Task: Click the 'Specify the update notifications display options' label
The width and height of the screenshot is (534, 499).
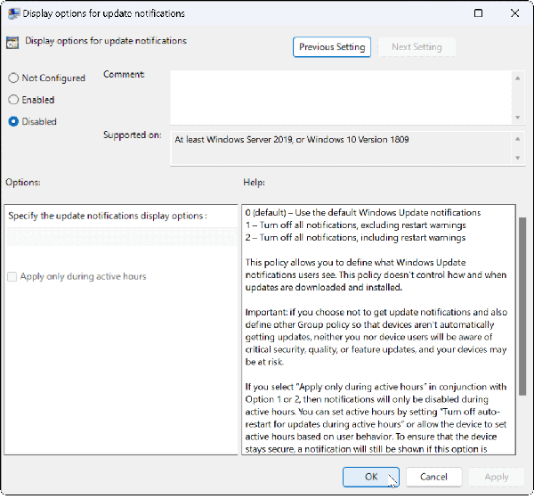Action: tap(108, 216)
